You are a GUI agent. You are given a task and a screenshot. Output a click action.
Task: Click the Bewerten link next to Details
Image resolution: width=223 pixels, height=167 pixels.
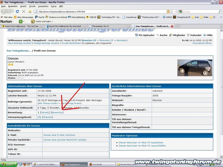(57, 113)
